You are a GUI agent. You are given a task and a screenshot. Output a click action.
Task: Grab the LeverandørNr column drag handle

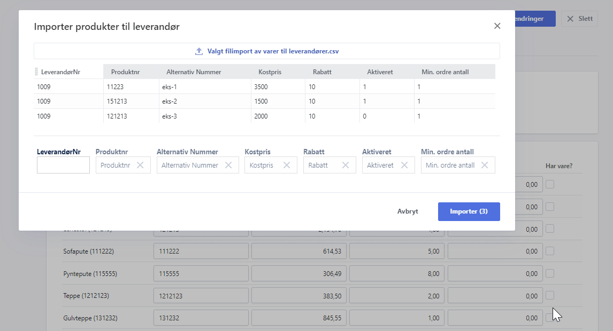point(37,72)
